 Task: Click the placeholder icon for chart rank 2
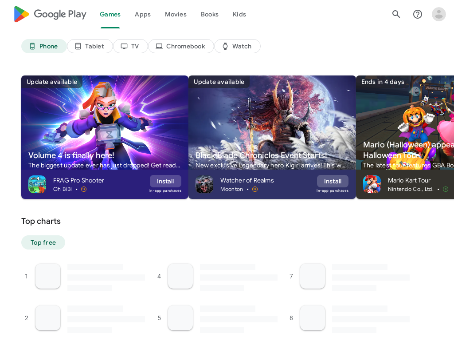coord(48,318)
